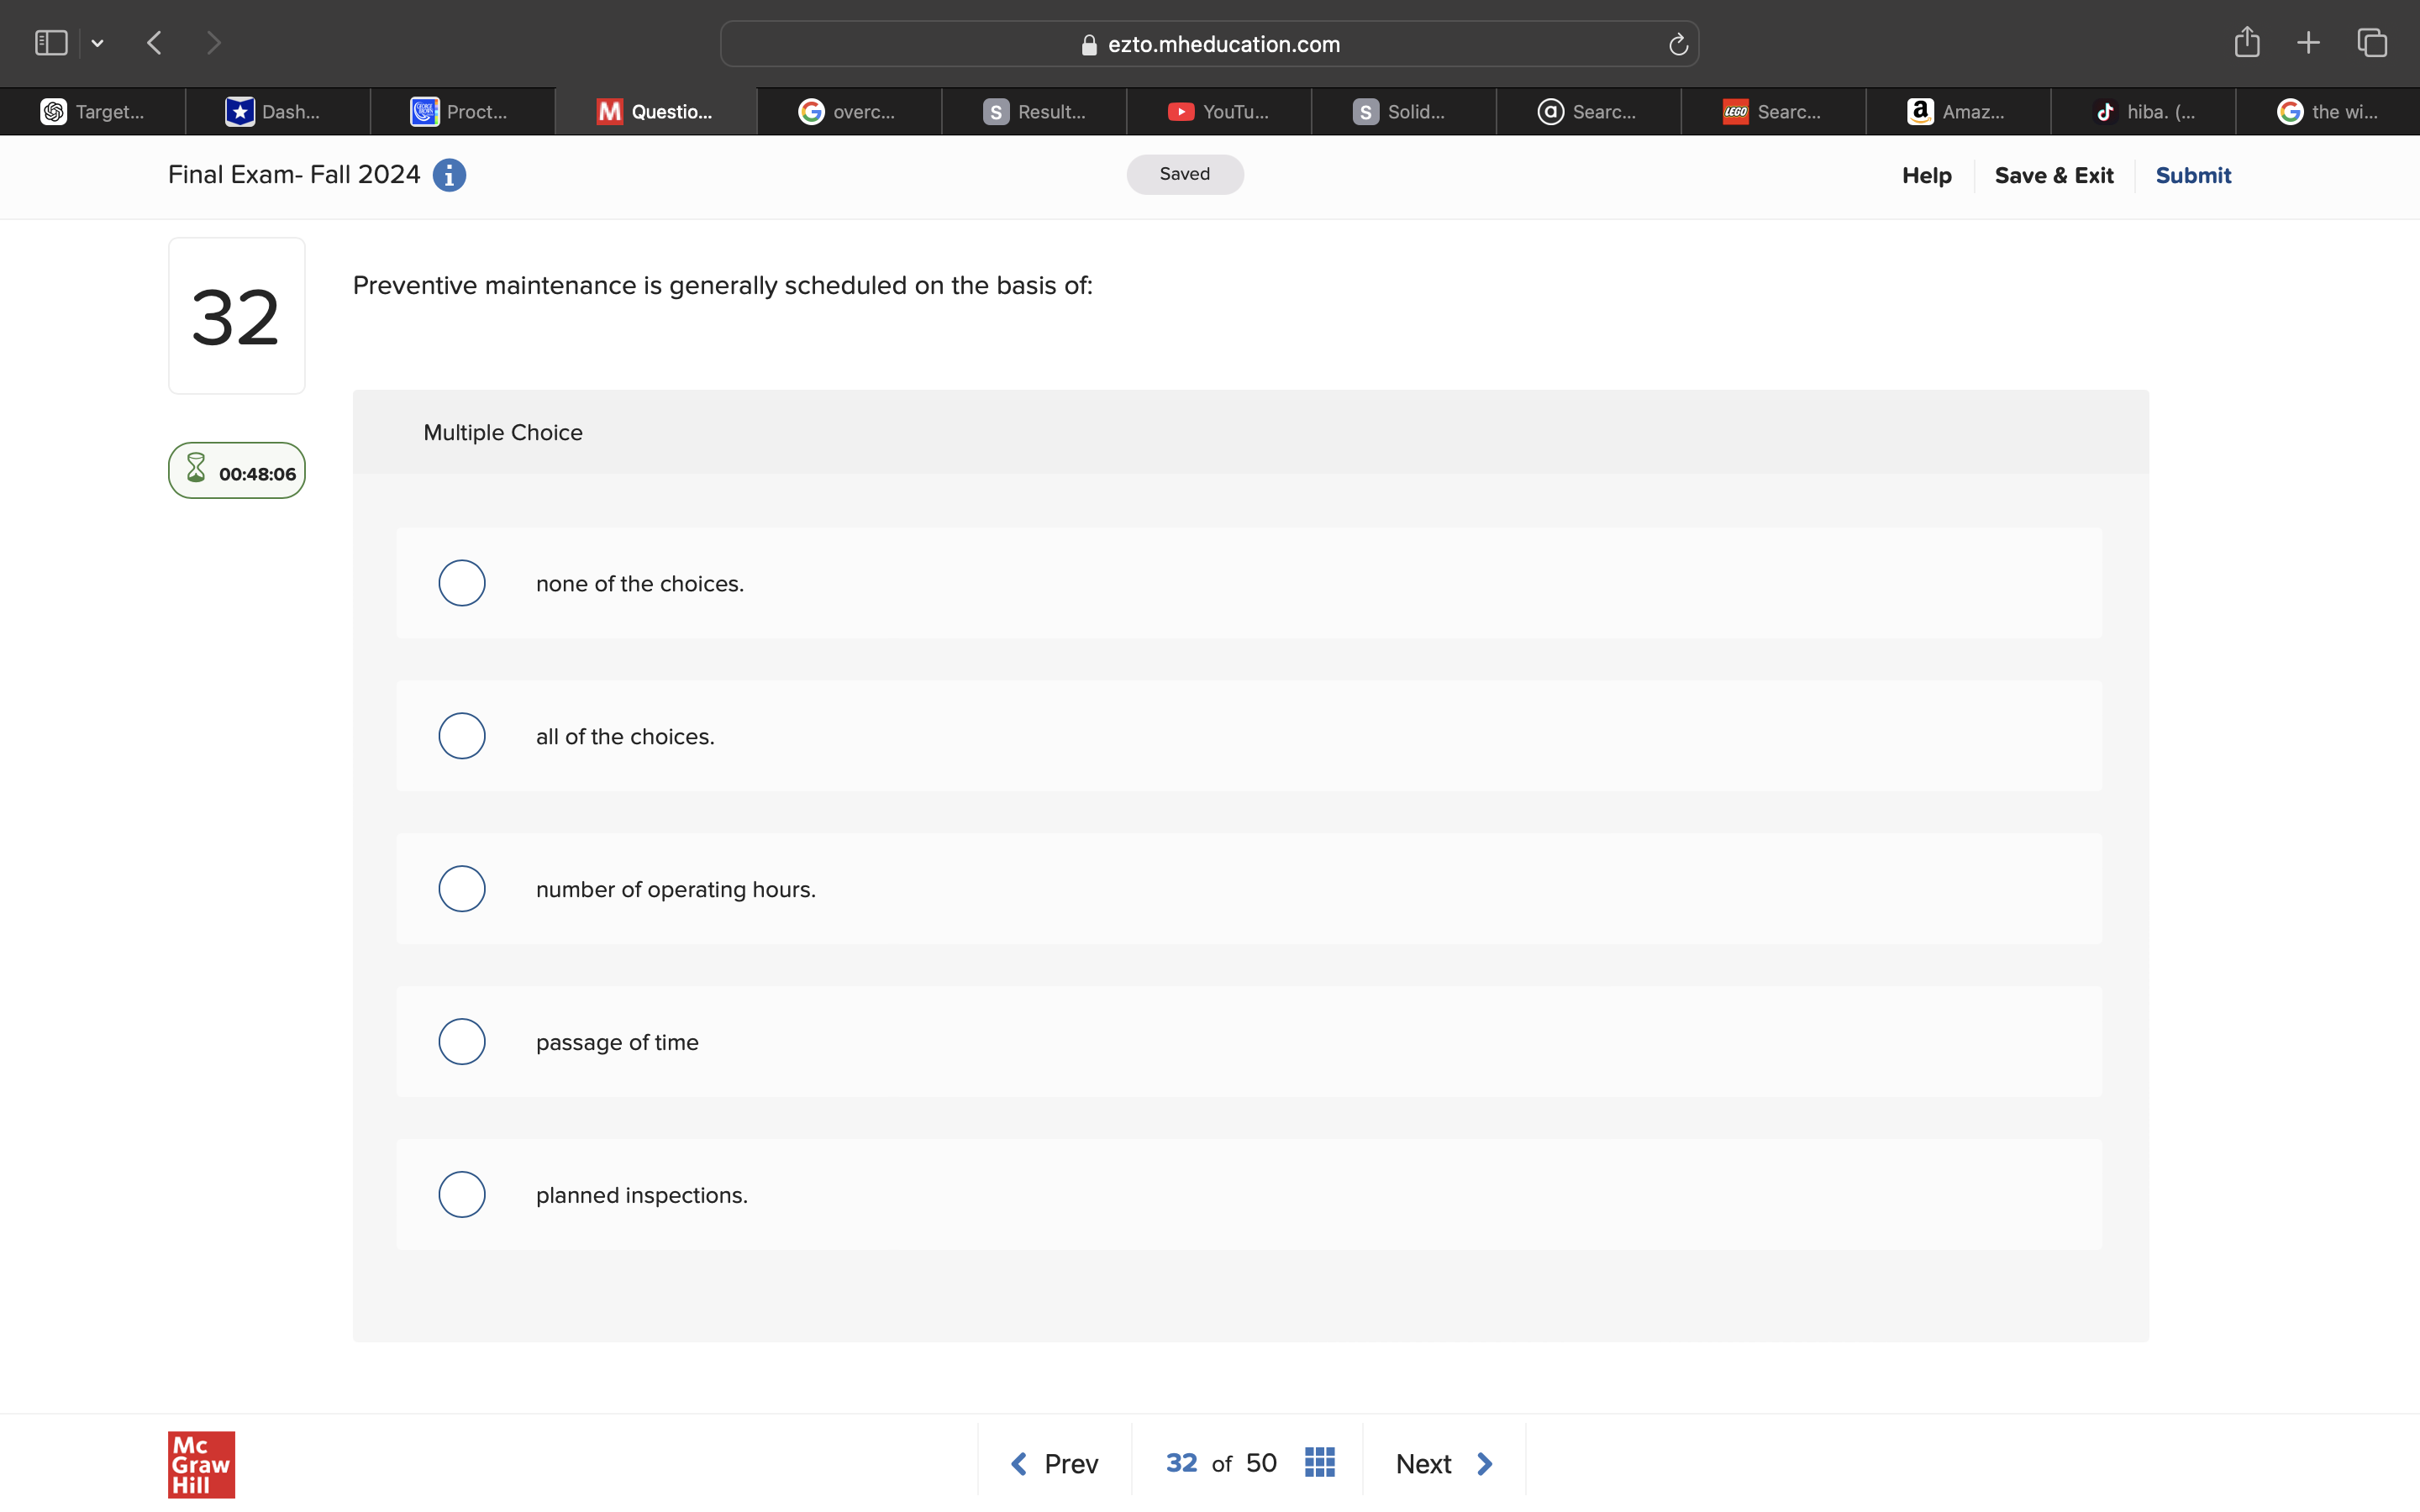The image size is (2420, 1512).
Task: Switch to the YouTube tab
Action: (x=1218, y=112)
